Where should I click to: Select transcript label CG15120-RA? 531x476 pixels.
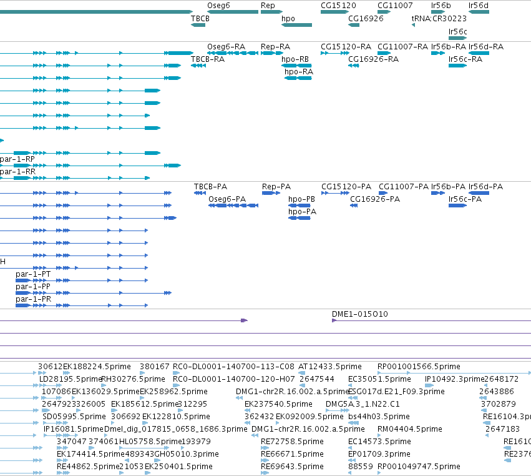(x=346, y=47)
